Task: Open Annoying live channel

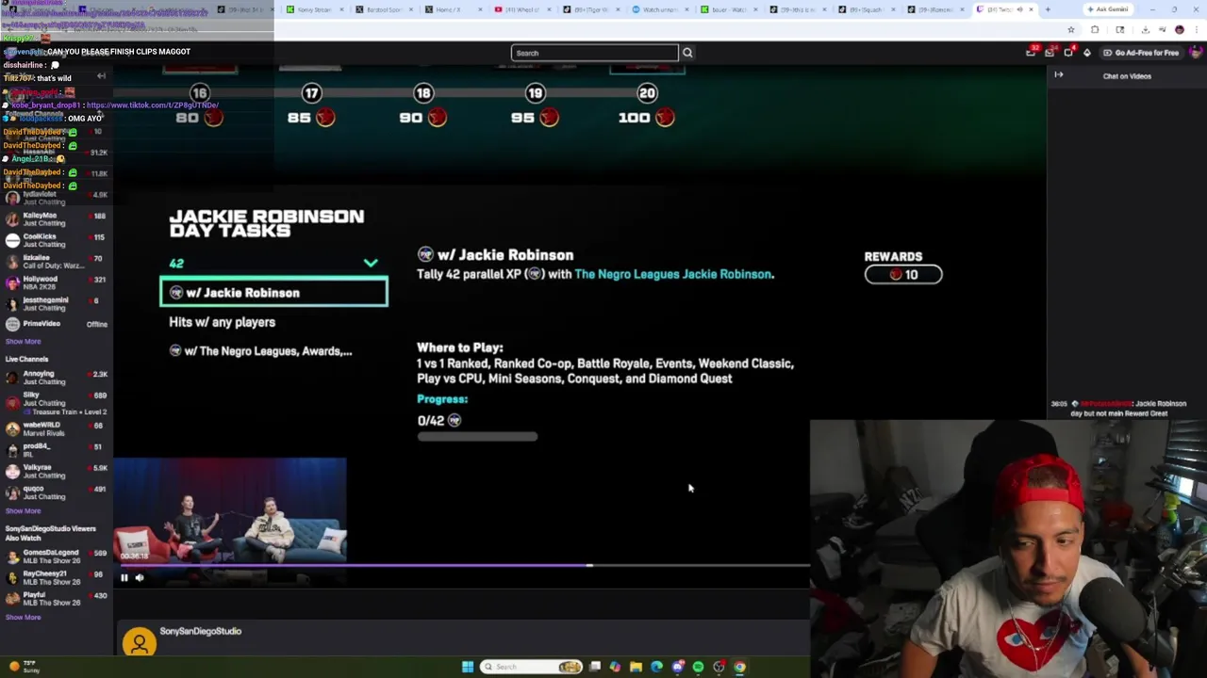Action: coord(57,378)
